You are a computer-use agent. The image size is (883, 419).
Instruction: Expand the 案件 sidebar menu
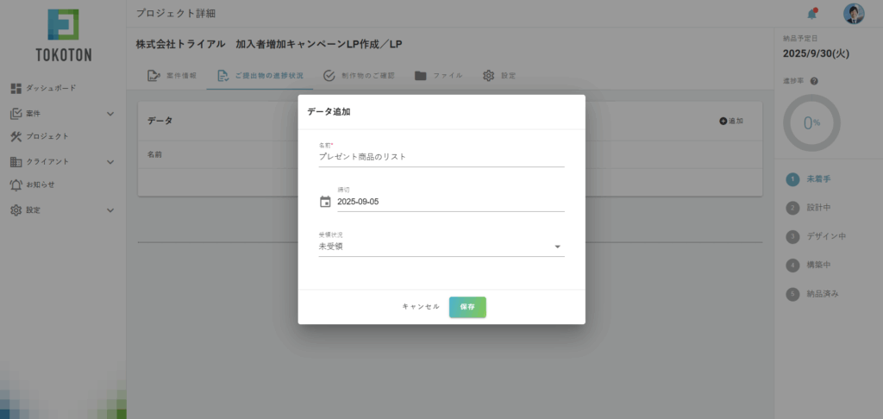coord(110,113)
